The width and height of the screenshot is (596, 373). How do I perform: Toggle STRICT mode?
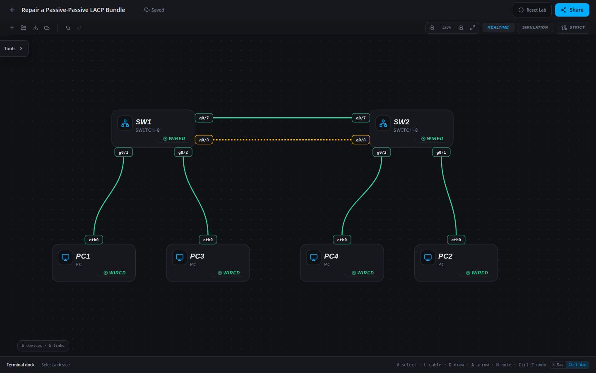point(573,28)
